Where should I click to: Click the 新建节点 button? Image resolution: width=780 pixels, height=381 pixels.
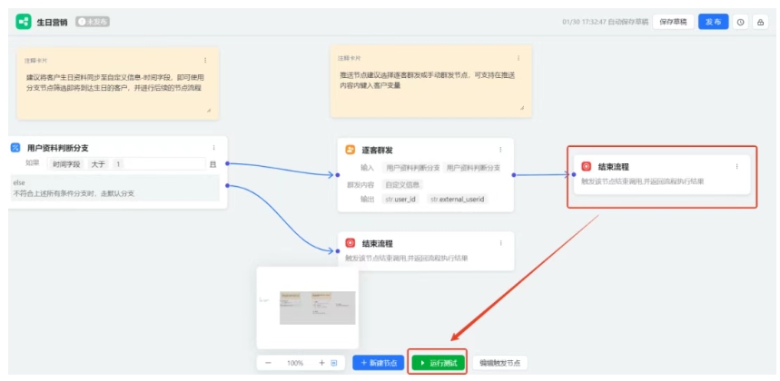tap(378, 363)
